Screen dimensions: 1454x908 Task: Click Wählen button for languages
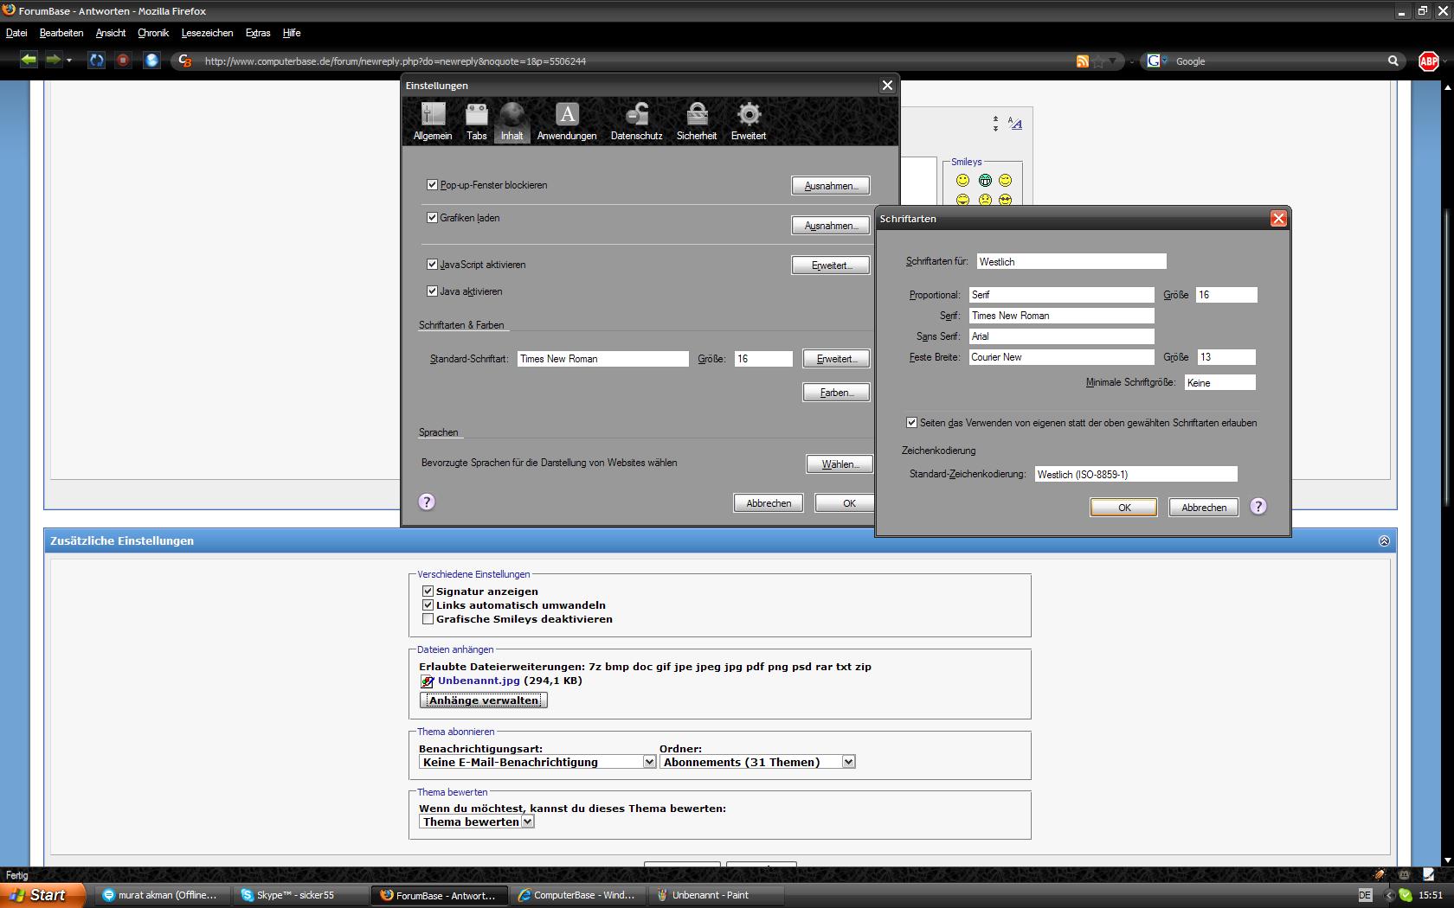[840, 464]
